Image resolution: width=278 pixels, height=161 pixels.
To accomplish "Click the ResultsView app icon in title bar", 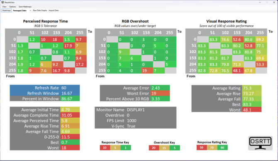I will (2, 2).
